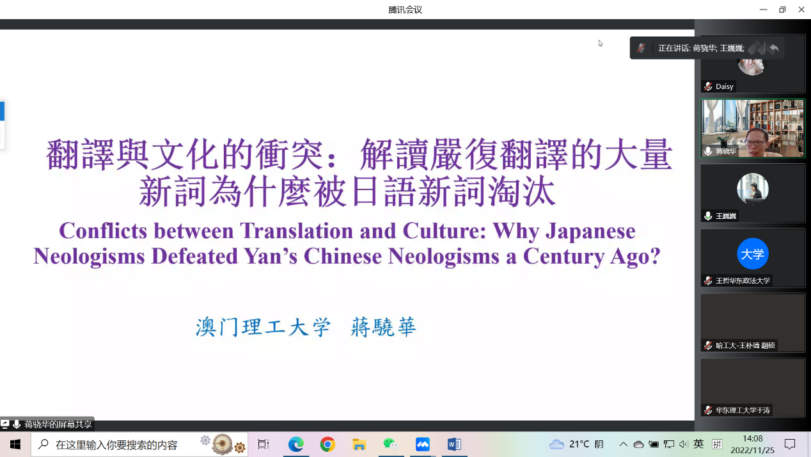Screen dimensions: 811x457
Task: Switch to Tencent Meeting taskbar icon
Action: (x=422, y=444)
